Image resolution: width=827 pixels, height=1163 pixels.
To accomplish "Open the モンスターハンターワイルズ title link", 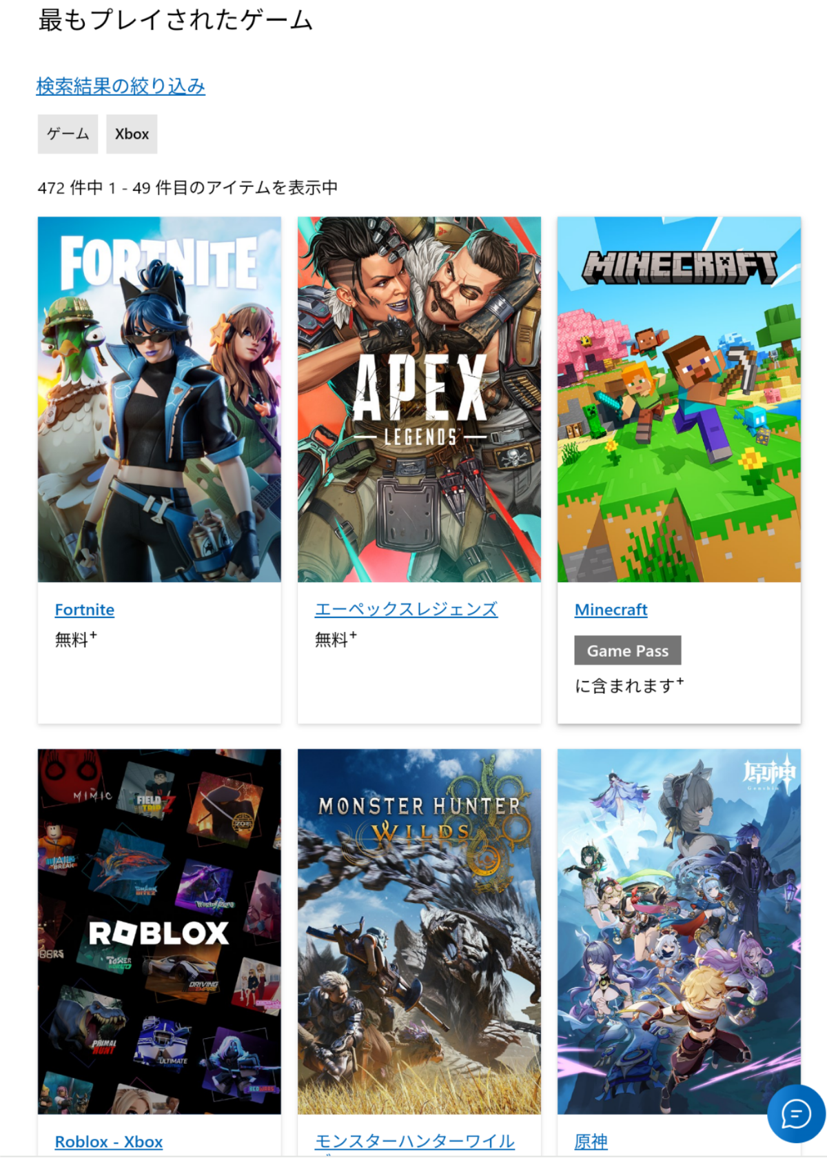I will point(415,1142).
